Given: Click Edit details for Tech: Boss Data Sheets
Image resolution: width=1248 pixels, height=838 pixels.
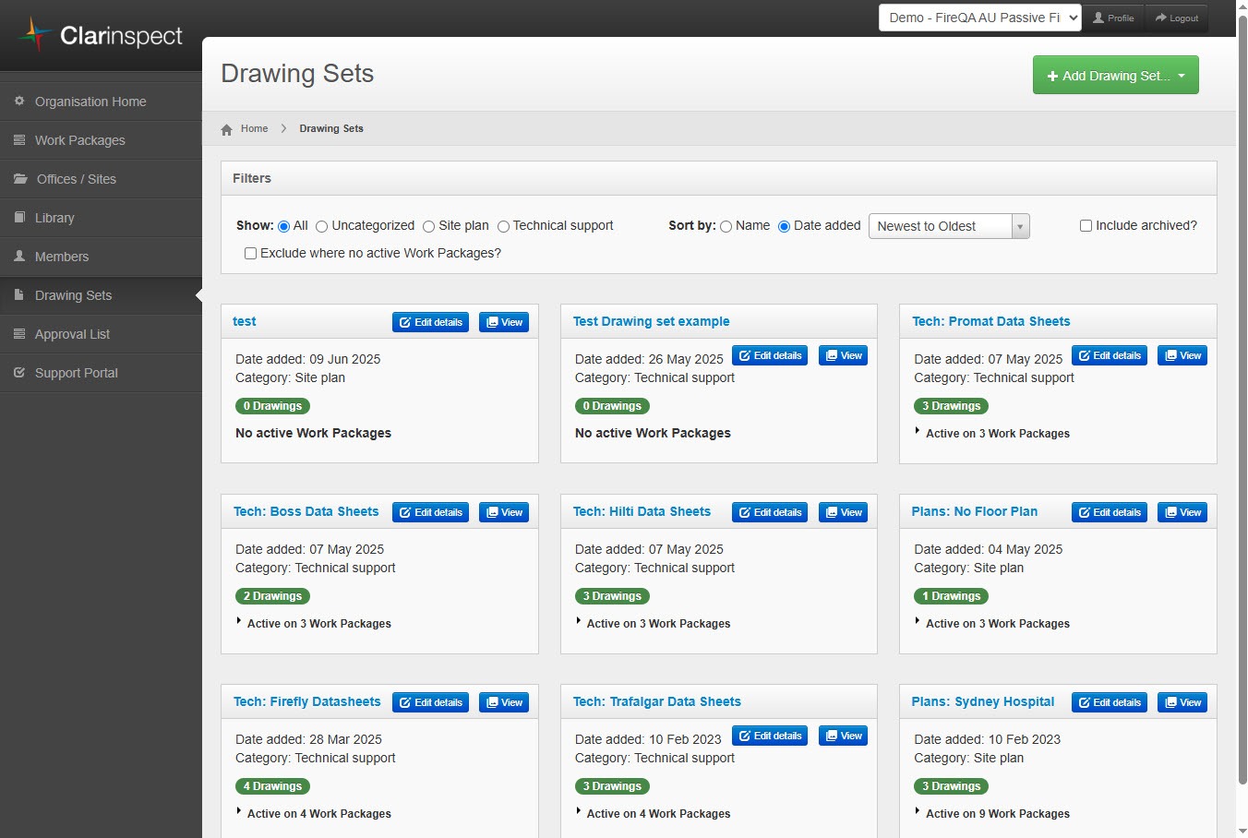Looking at the screenshot, I should click(x=430, y=512).
